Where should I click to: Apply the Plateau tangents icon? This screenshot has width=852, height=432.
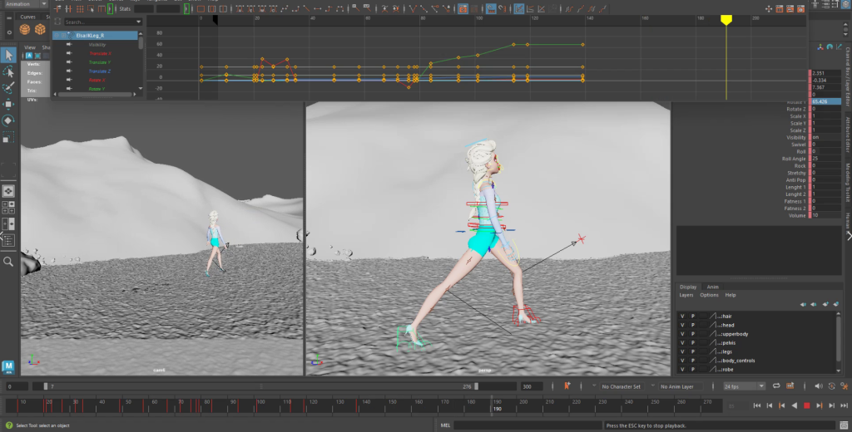click(339, 9)
